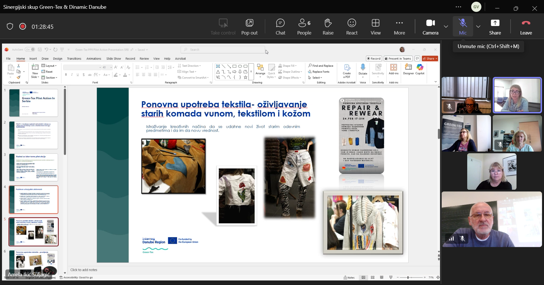The image size is (544, 285).
Task: Launch Copilot from the ribbon
Action: click(x=420, y=69)
